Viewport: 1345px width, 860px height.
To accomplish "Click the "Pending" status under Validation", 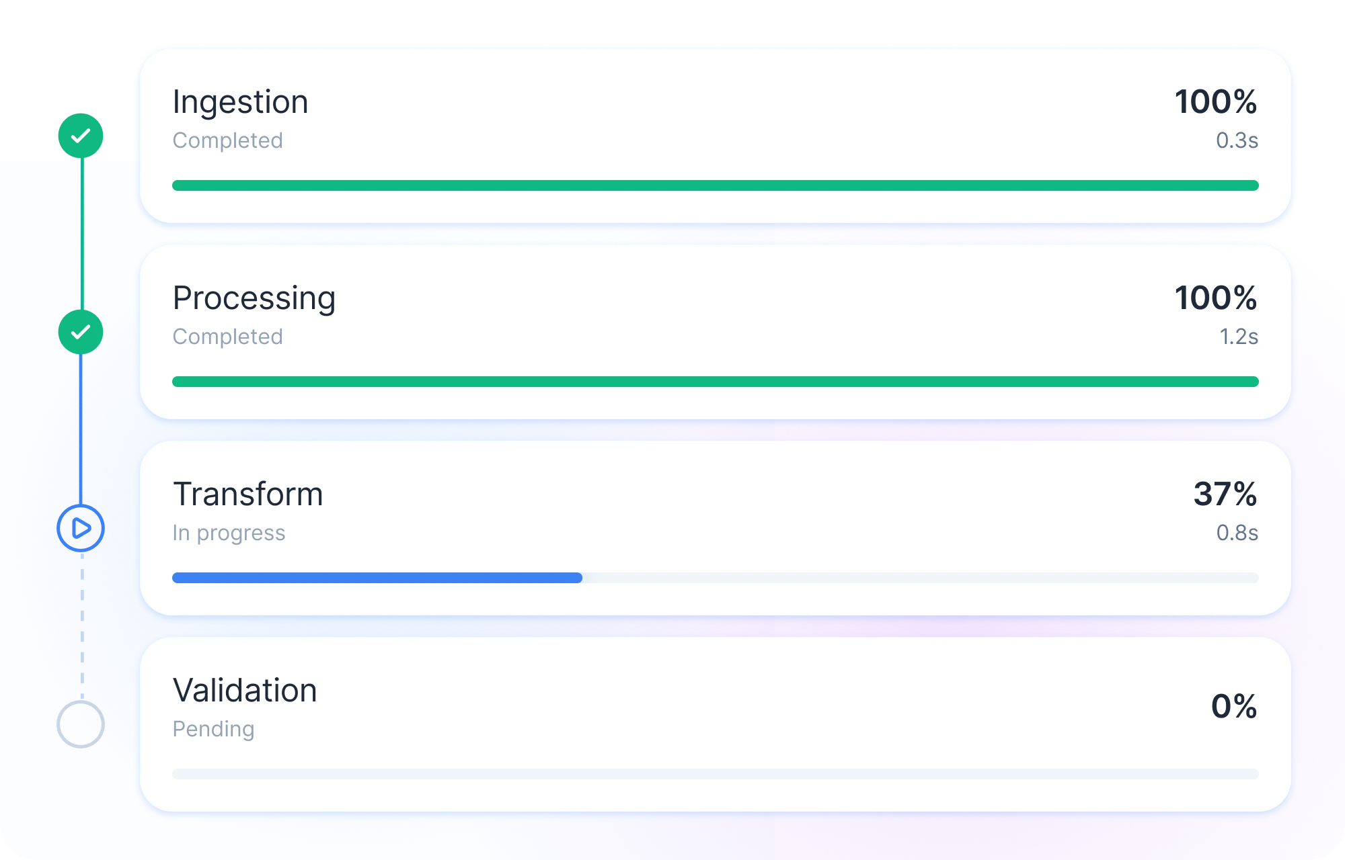I will click(213, 729).
